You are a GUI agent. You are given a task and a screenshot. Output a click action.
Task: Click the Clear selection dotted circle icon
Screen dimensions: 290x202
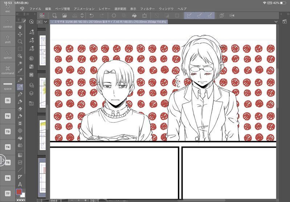click(114, 16)
